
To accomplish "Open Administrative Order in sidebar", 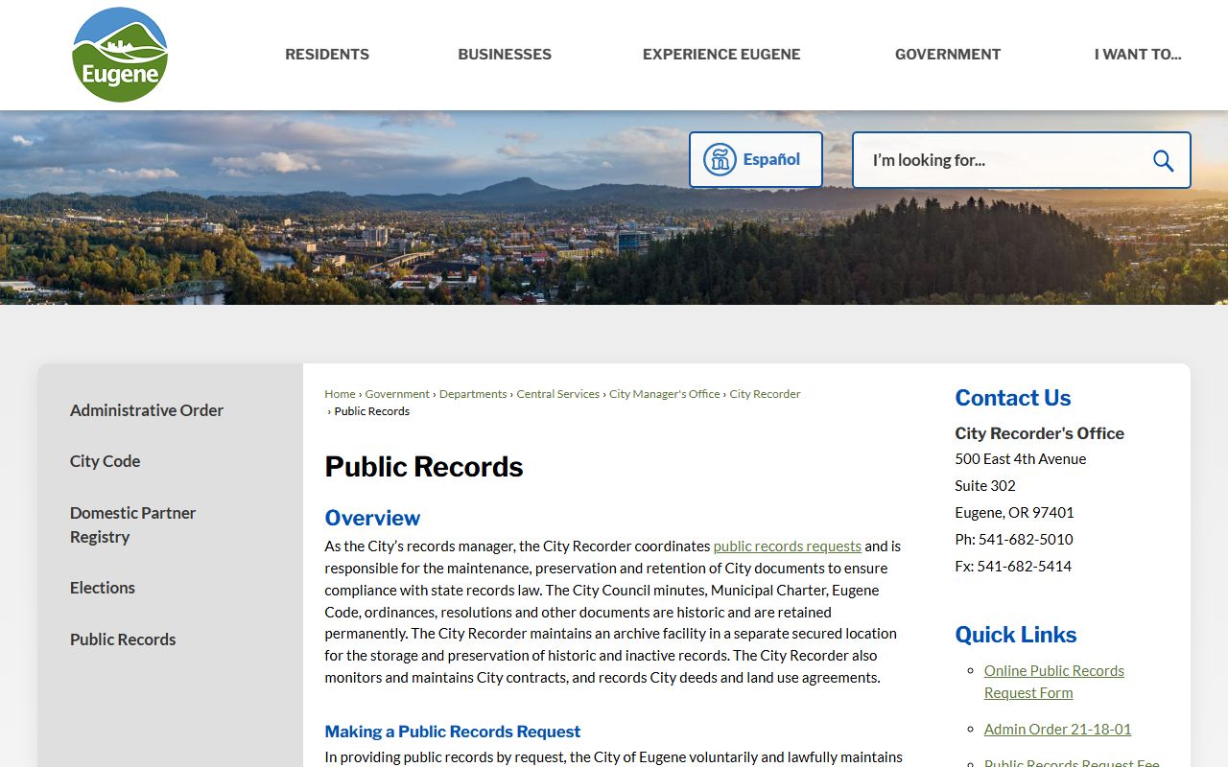I will 147,410.
